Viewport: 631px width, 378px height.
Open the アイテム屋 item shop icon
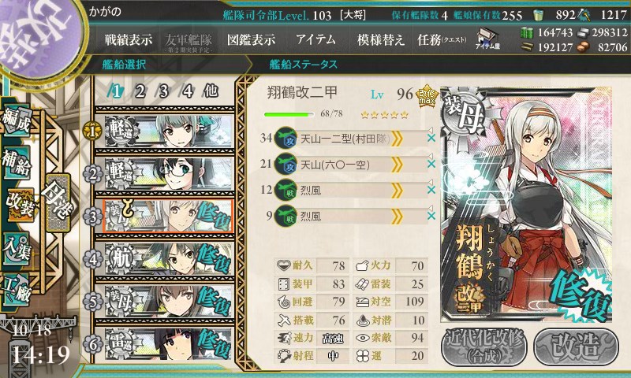tap(487, 39)
